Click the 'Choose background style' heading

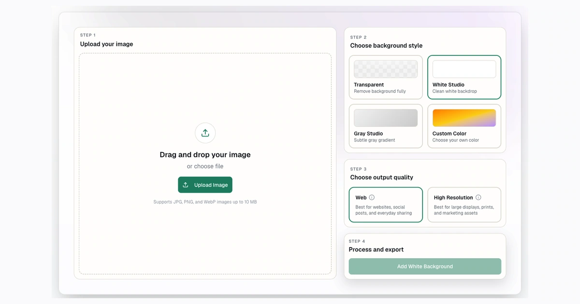[386, 45]
